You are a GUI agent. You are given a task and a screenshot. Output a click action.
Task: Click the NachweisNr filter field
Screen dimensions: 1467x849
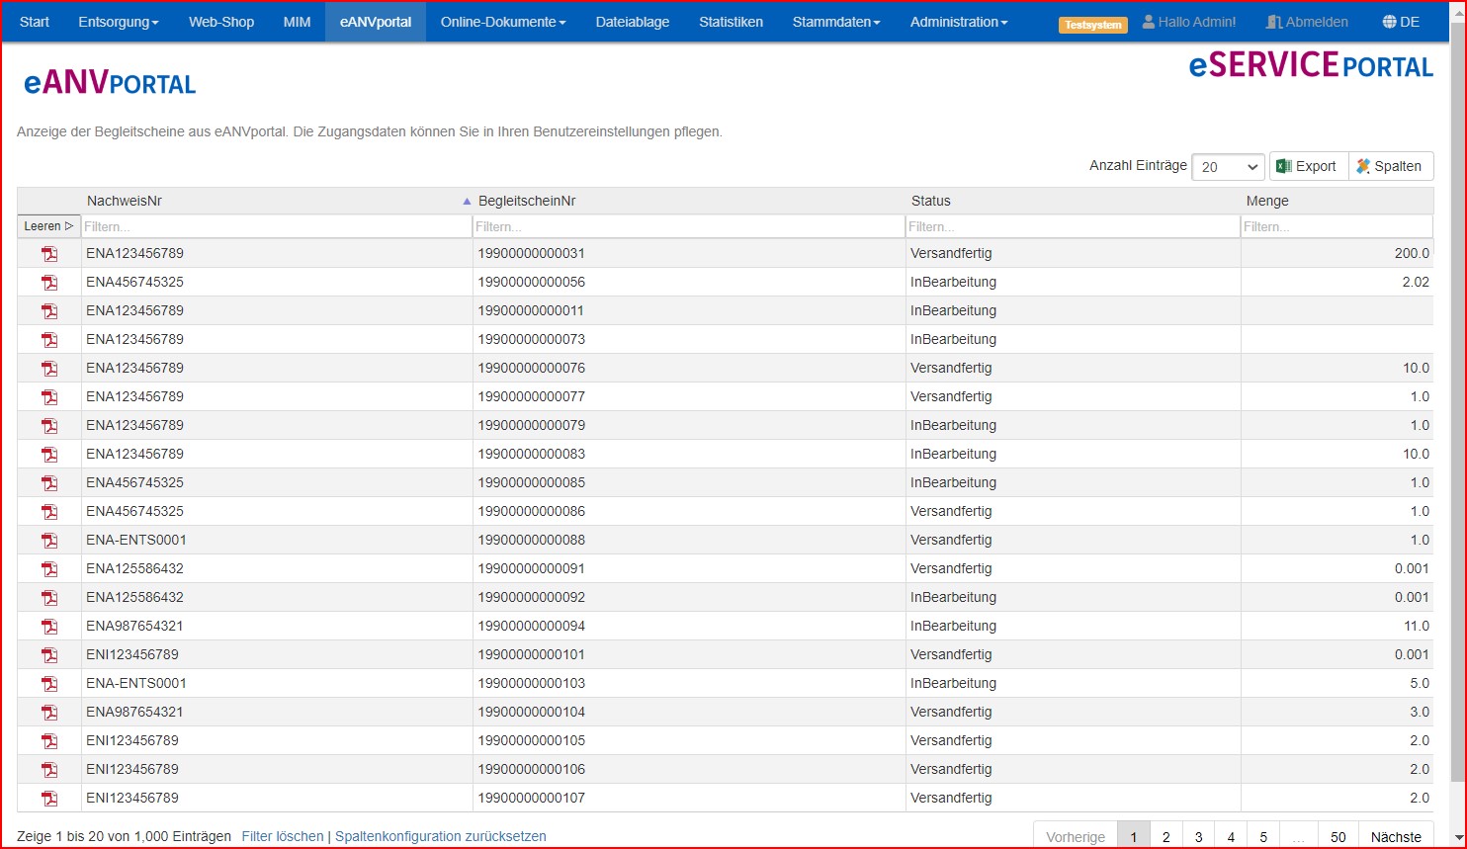tap(276, 226)
